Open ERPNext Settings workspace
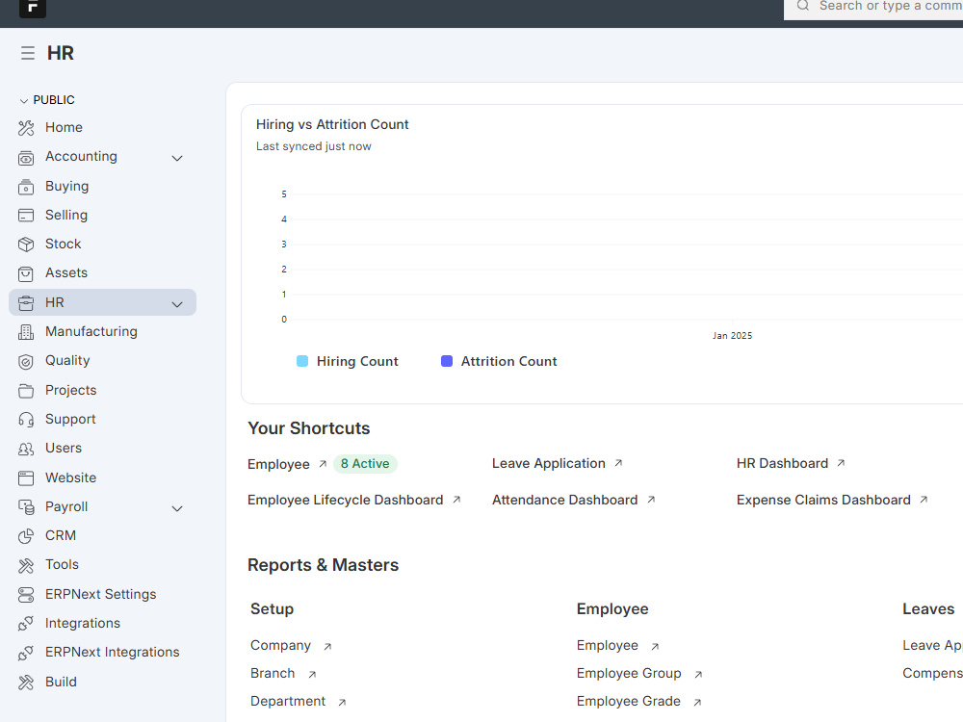The width and height of the screenshot is (963, 722). [103, 594]
